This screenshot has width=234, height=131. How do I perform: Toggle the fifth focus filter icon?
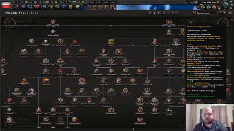168,13
